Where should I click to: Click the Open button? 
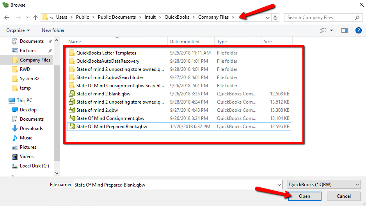point(304,196)
